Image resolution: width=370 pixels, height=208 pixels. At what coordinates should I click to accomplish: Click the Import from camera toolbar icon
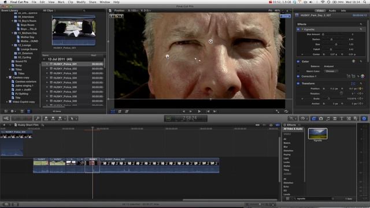click(x=6, y=118)
